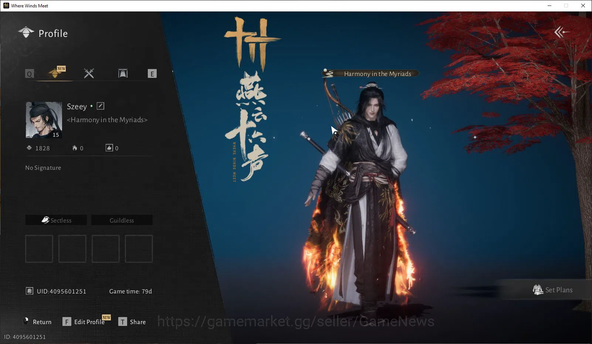Open the Guildless guild button

(122, 220)
